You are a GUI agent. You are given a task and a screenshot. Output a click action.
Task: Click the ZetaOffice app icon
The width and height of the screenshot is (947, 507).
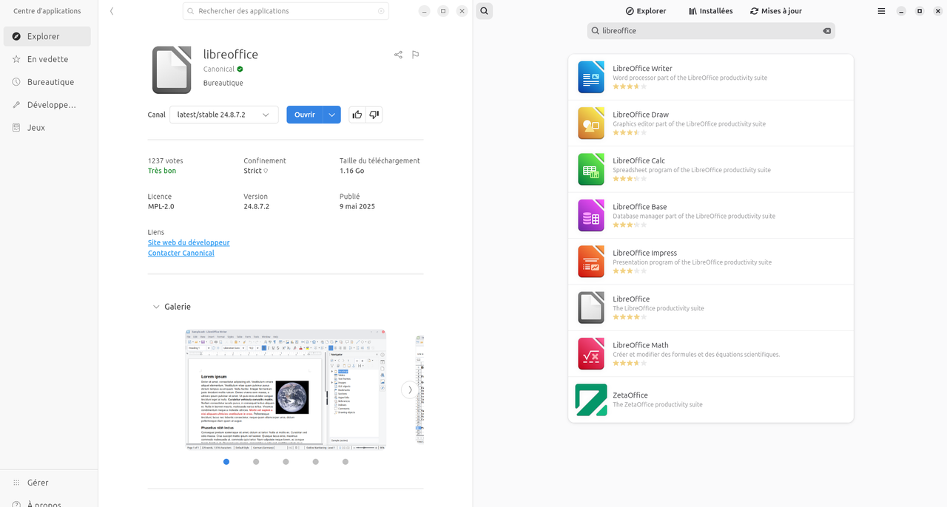(x=591, y=400)
